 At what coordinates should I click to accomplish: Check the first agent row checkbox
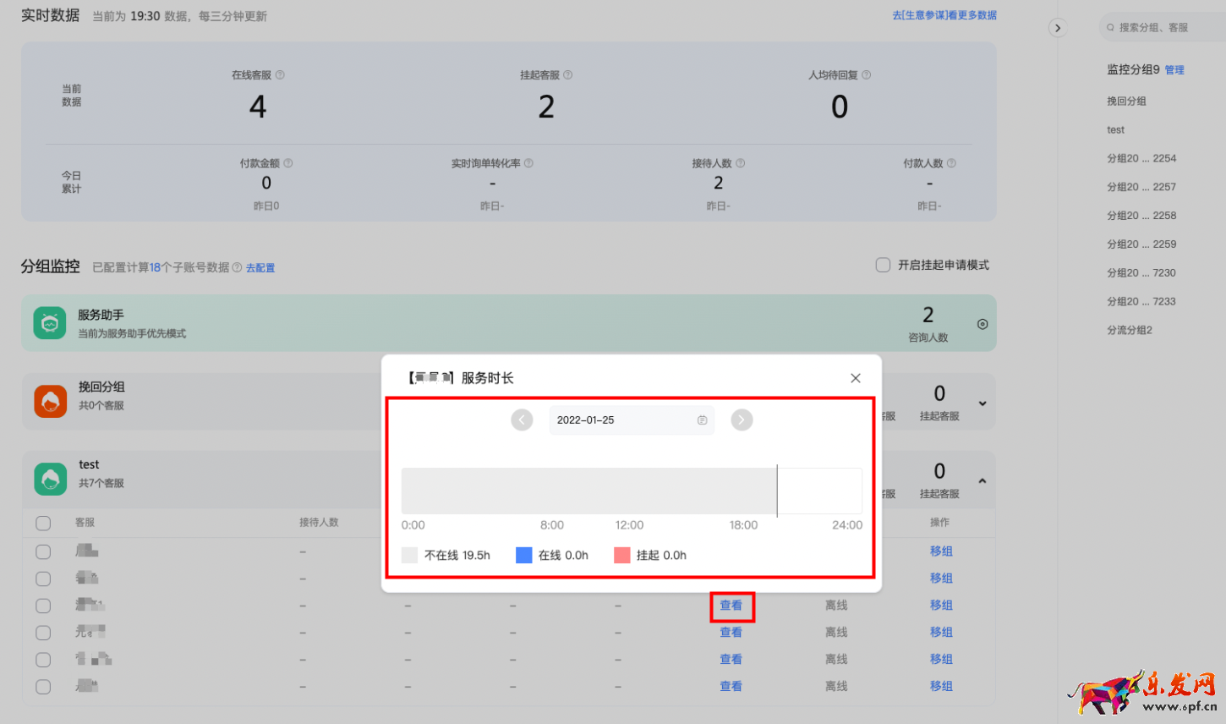click(43, 551)
